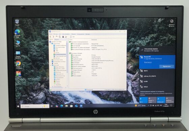Click the Підключити connect button
The width and height of the screenshot is (189, 131).
point(167,67)
